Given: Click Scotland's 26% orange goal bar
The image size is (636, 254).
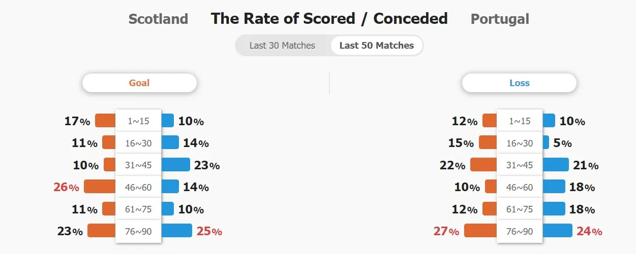Looking at the screenshot, I should pyautogui.click(x=100, y=187).
